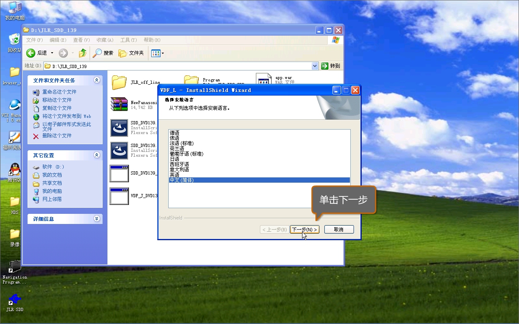Collapse the 文件和文件夹任务 panel
This screenshot has width=519, height=324.
97,80
